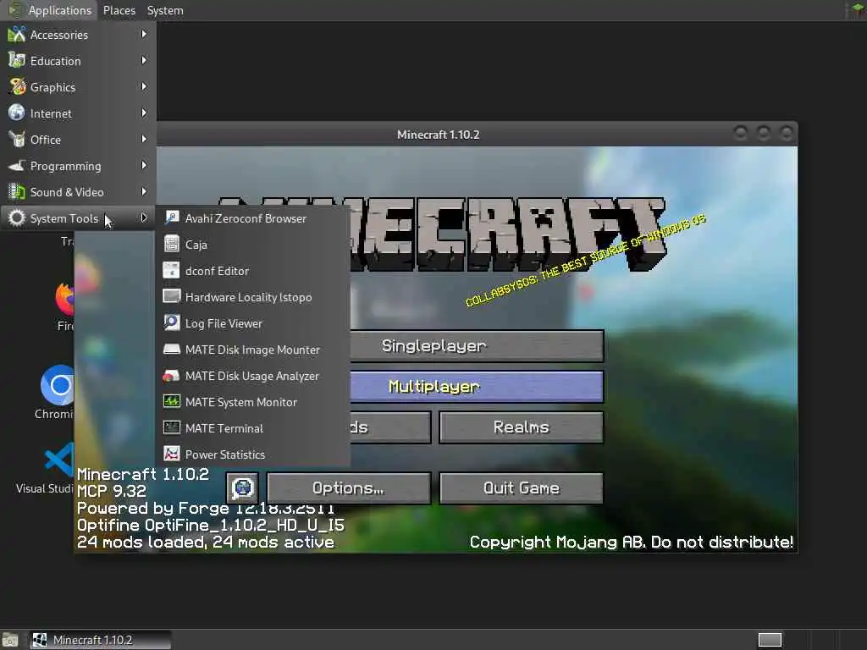
Task: Expand the Education submenu arrow
Action: [144, 60]
